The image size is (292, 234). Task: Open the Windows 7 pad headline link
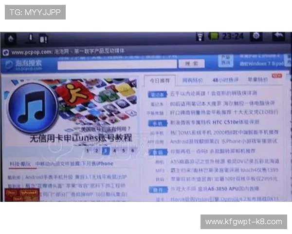click(x=262, y=64)
